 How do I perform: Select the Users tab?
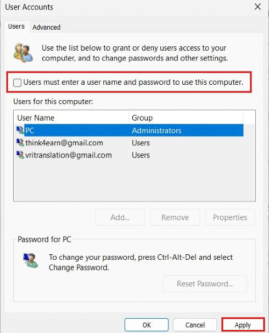pyautogui.click(x=16, y=26)
